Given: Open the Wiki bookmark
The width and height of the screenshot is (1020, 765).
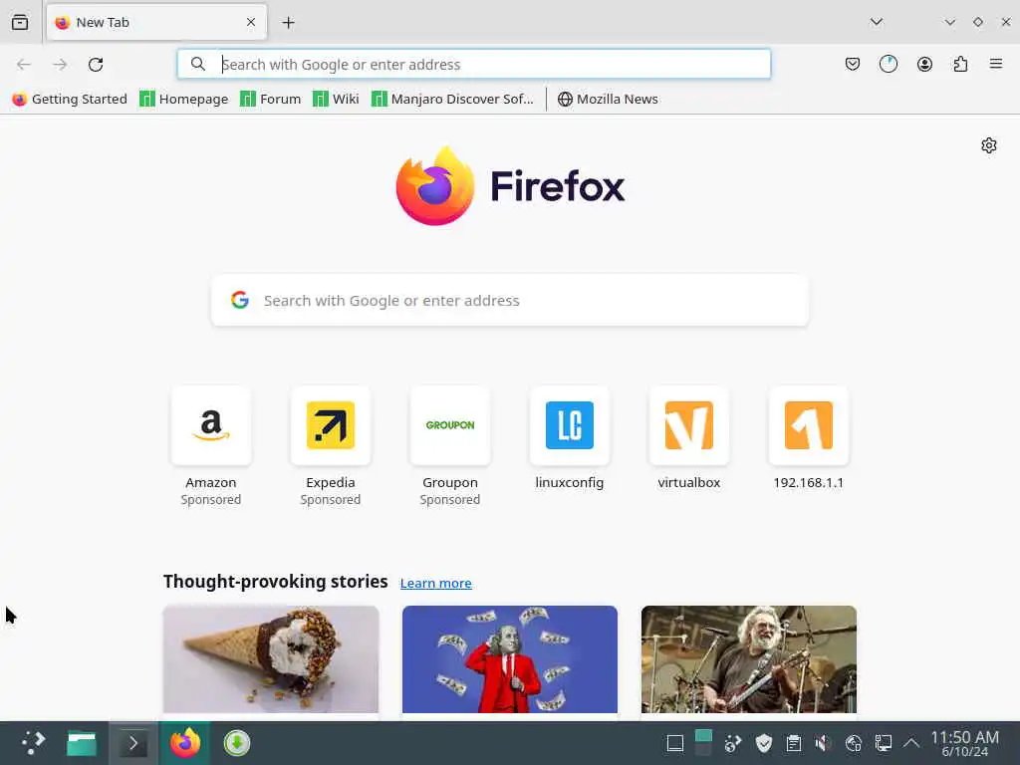Looking at the screenshot, I should (x=336, y=99).
